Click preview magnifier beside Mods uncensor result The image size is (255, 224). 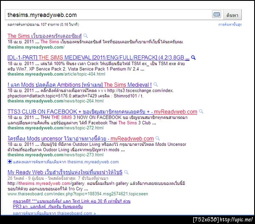[157, 139]
